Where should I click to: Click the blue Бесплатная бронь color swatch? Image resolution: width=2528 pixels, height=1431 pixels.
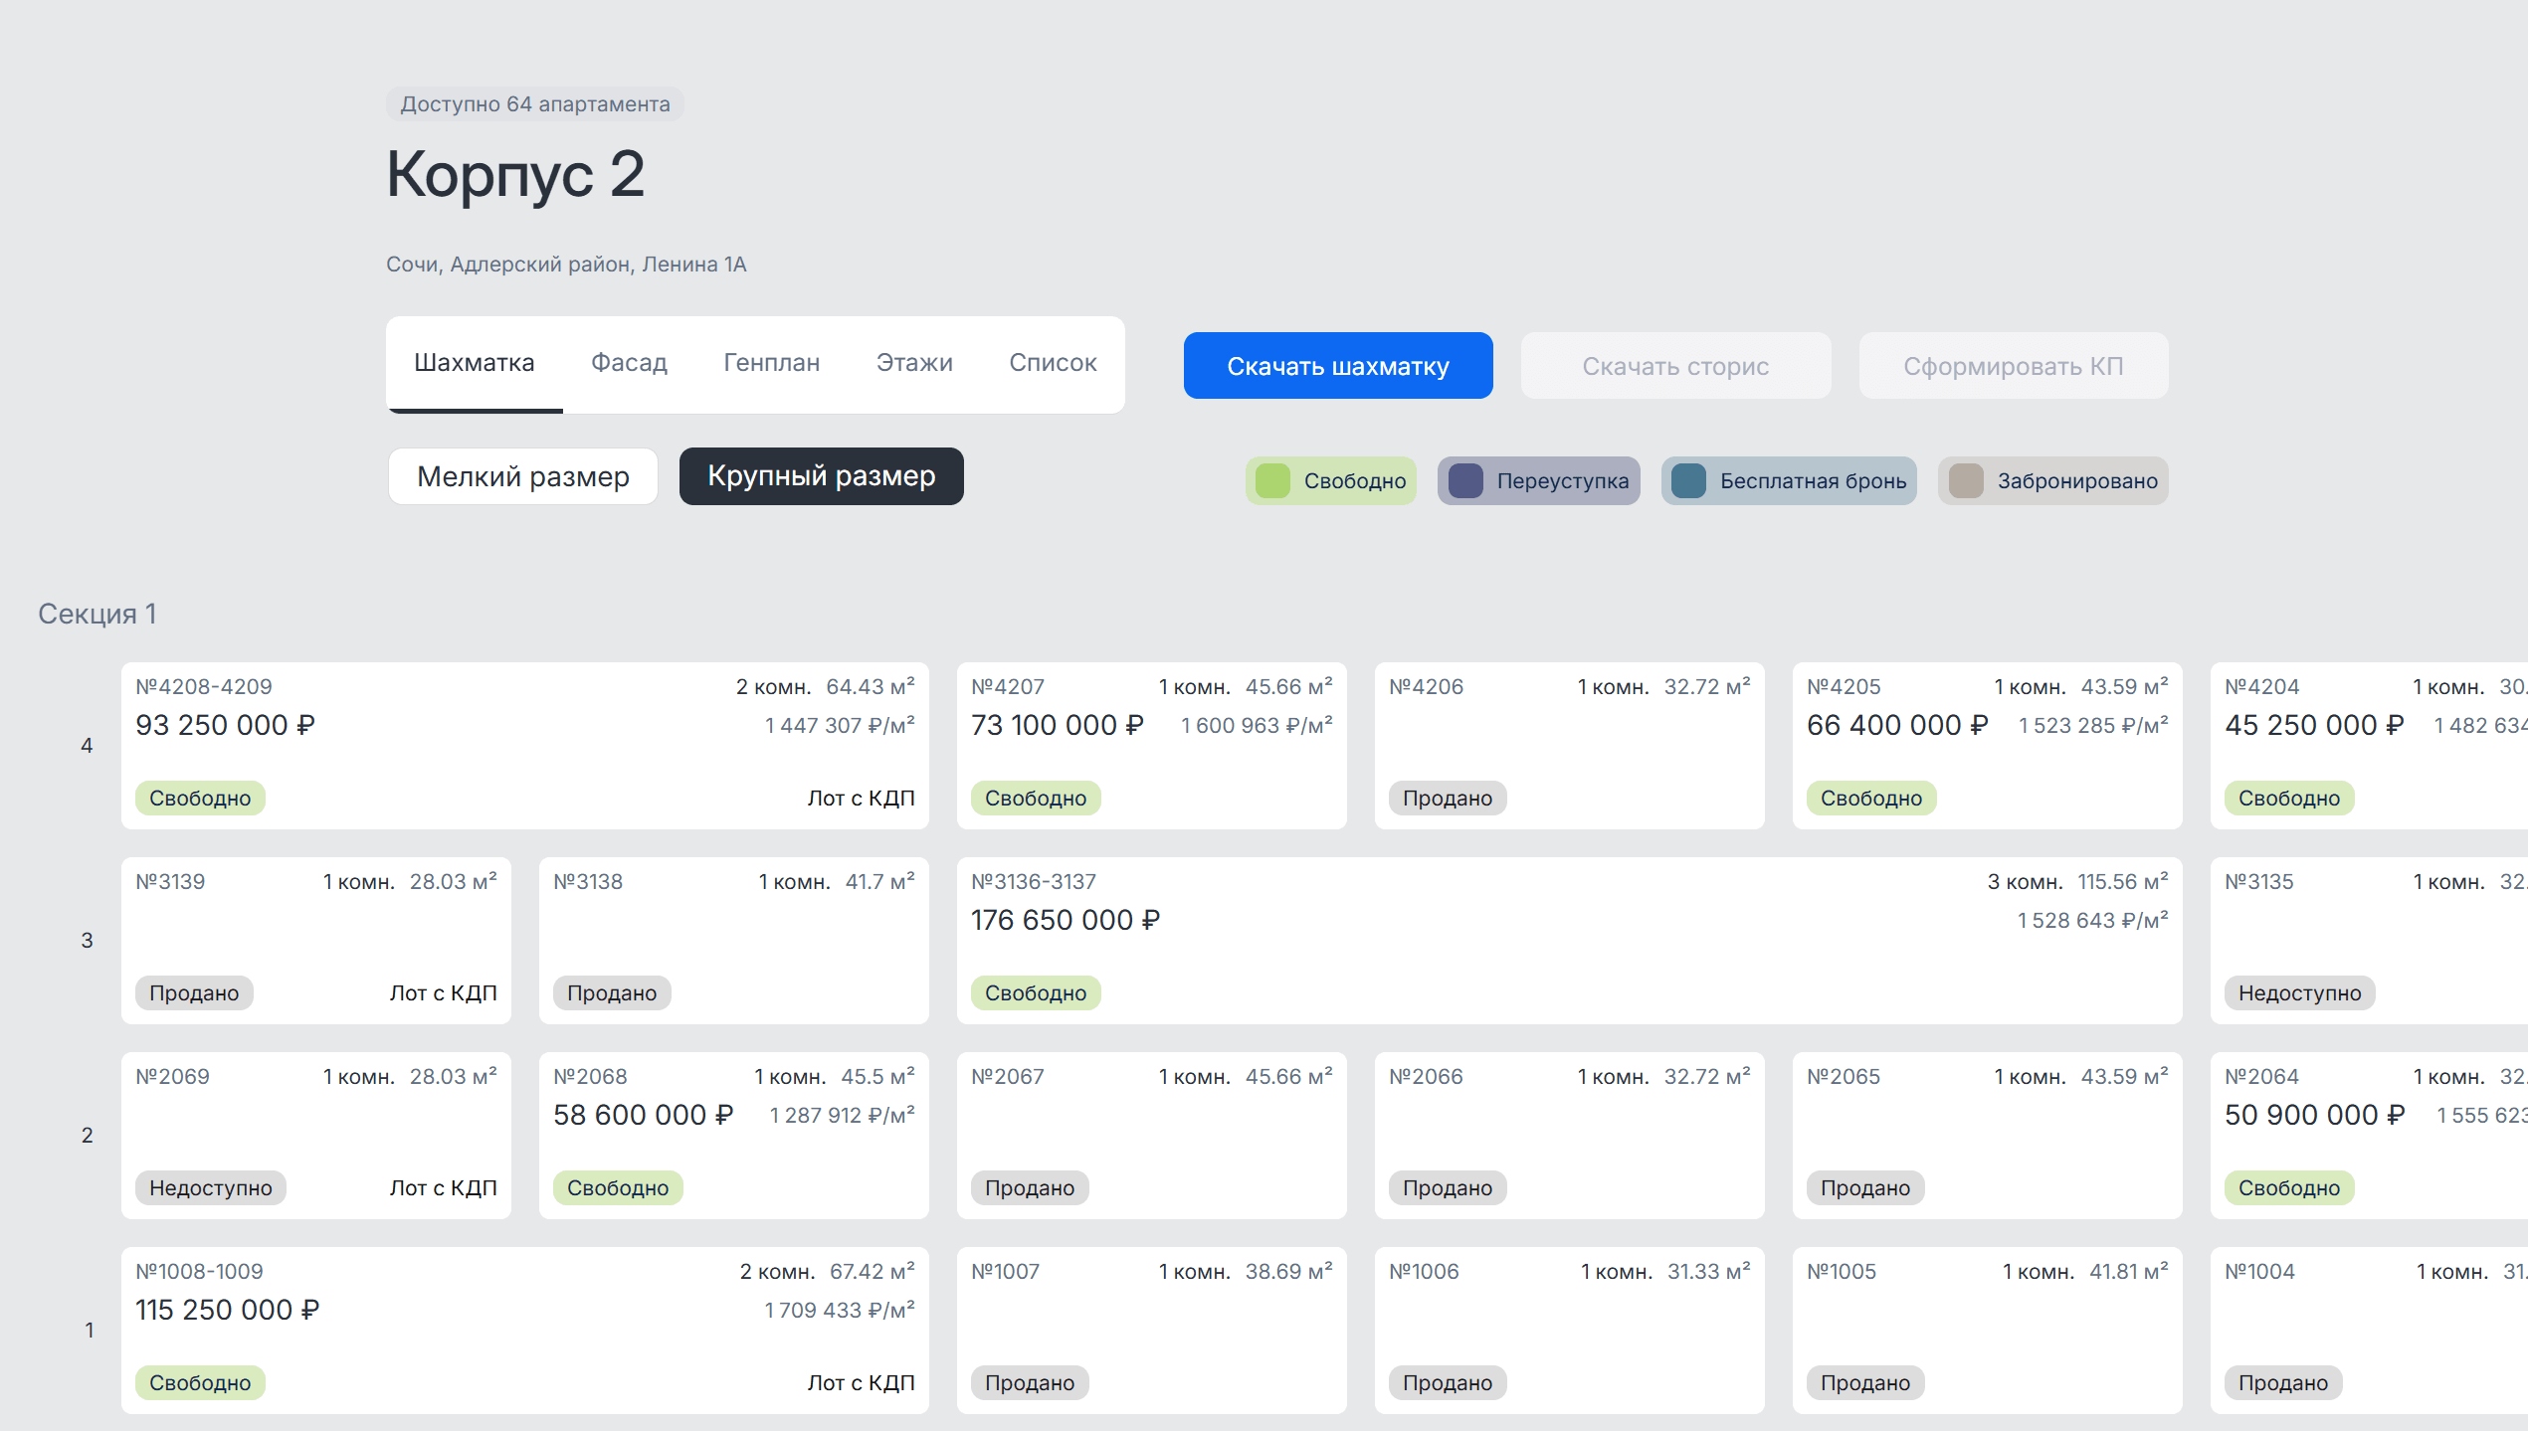tap(1688, 481)
